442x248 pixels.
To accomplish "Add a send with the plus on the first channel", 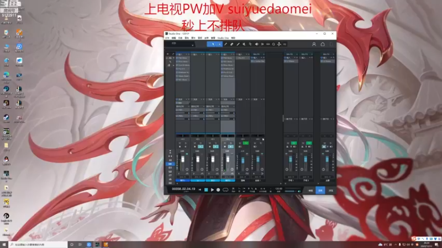I will 189,99.
